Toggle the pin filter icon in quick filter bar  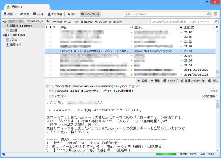pos(48,22)
